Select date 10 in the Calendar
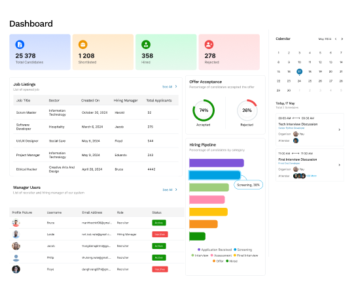356x298 pixels. [300, 62]
